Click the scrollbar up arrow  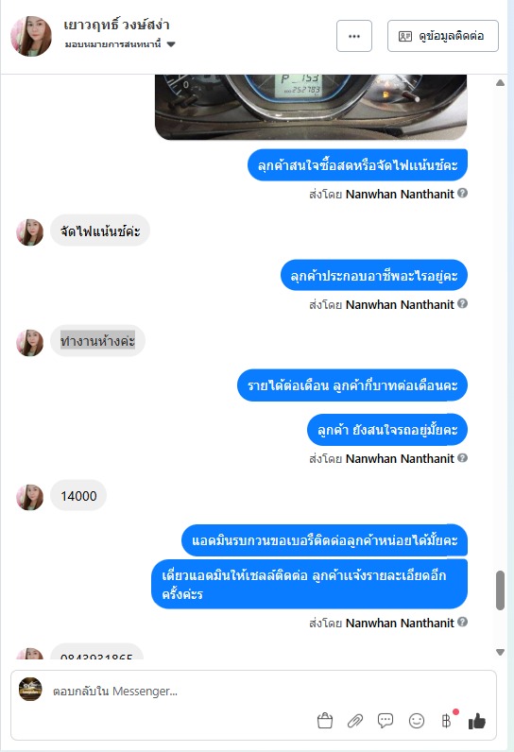point(500,83)
